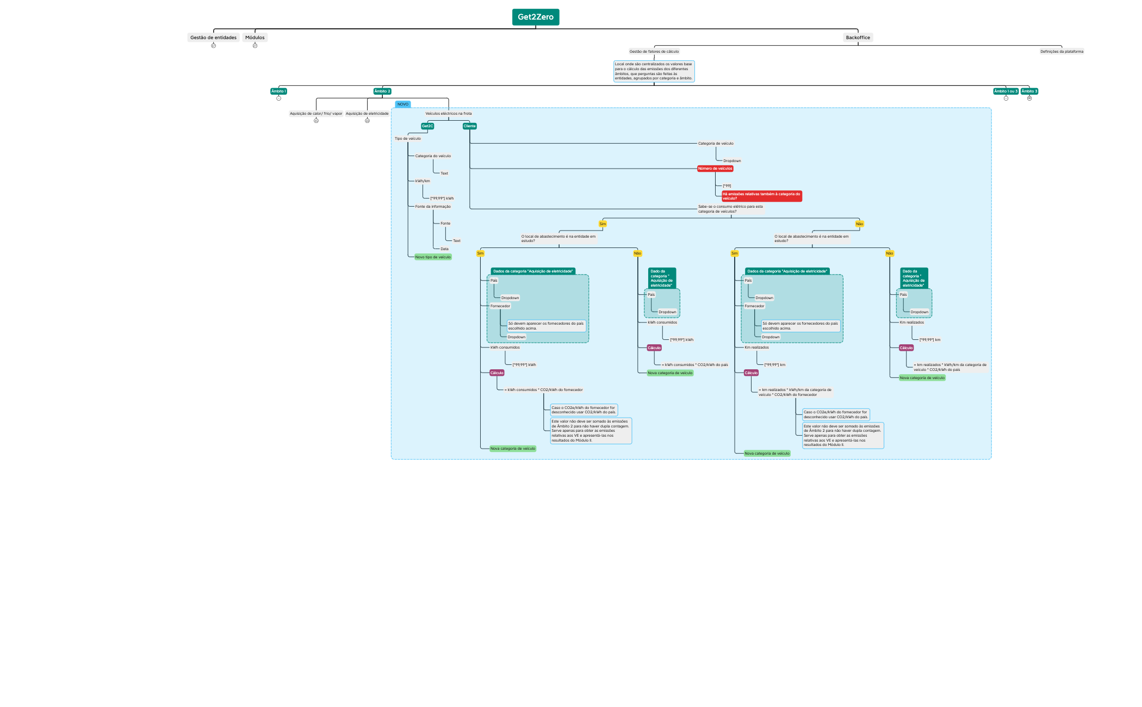The image size is (1142, 707).
Task: Expand the badge under "Aquisição de eletricidade"
Action: coord(367,120)
